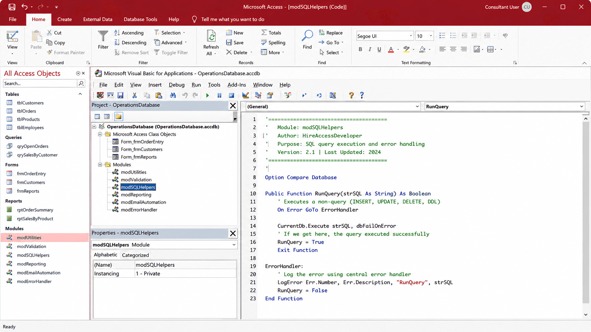Image resolution: width=591 pixels, height=332 pixels.
Task: Collapse Microsoft Access Class Objects folder
Action: click(100, 134)
